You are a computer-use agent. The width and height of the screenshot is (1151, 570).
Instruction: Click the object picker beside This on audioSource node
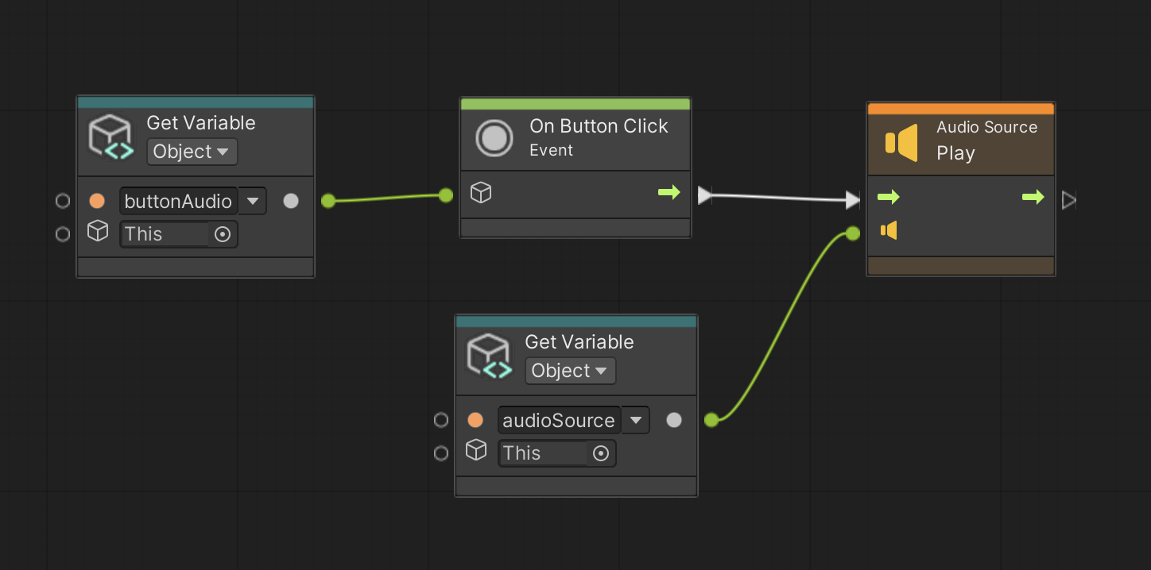pos(601,453)
